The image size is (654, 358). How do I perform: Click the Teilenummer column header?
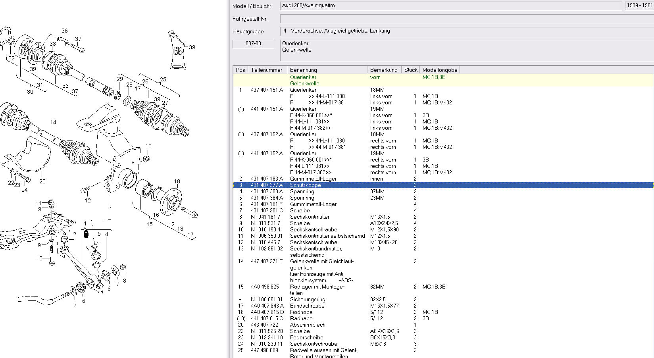(266, 70)
